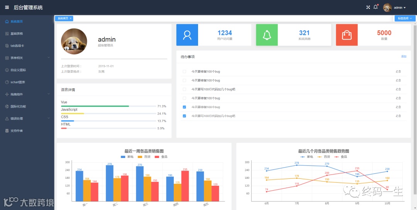
Task: Toggle 家电 legend in weekly bar chart
Action: pyautogui.click(x=127, y=157)
